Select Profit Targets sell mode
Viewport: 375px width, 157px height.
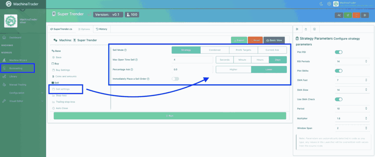[244, 50]
